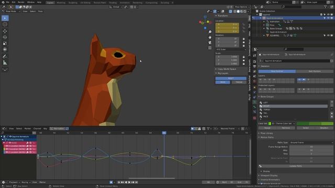
Task: Hide Squirrel-Armature in outliner viewport
Action: tap(328, 18)
